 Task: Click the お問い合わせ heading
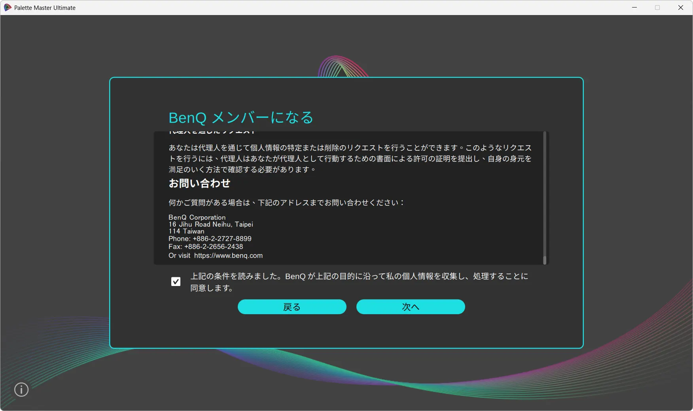tap(199, 184)
